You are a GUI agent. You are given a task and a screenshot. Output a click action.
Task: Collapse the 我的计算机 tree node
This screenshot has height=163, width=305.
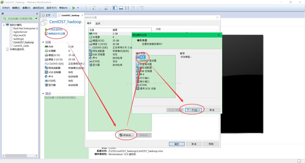[x=4, y=25]
